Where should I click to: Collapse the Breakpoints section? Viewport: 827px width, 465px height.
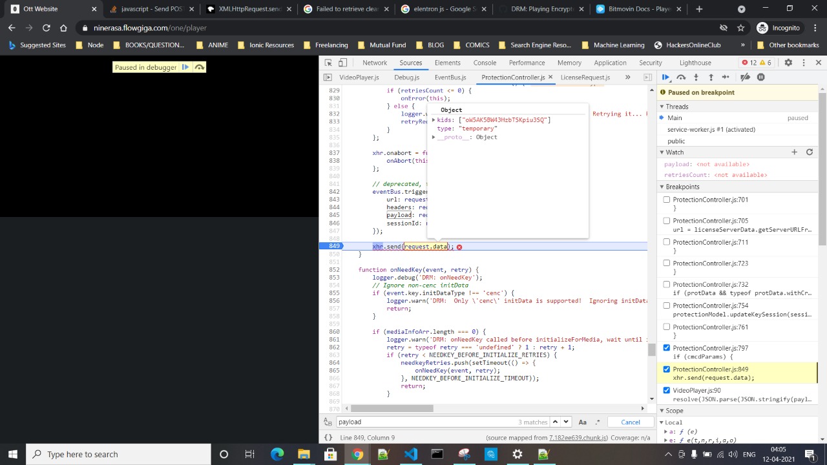click(662, 187)
